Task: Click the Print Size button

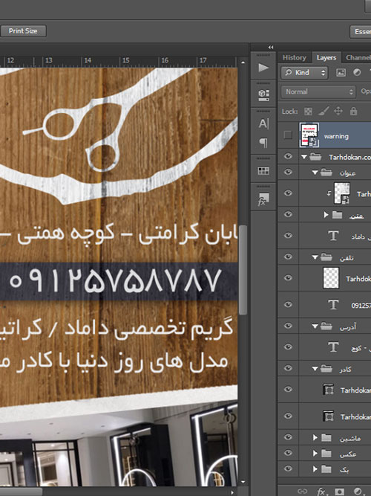Action: pos(23,31)
